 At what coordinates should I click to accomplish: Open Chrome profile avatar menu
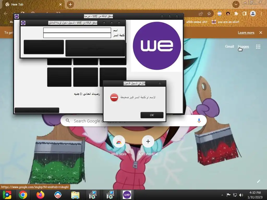(253, 14)
